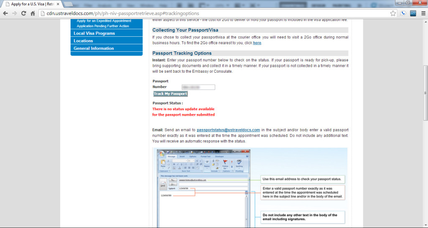428x228 pixels.
Task: Open the Chrome hamburger menu
Action: coord(423,13)
